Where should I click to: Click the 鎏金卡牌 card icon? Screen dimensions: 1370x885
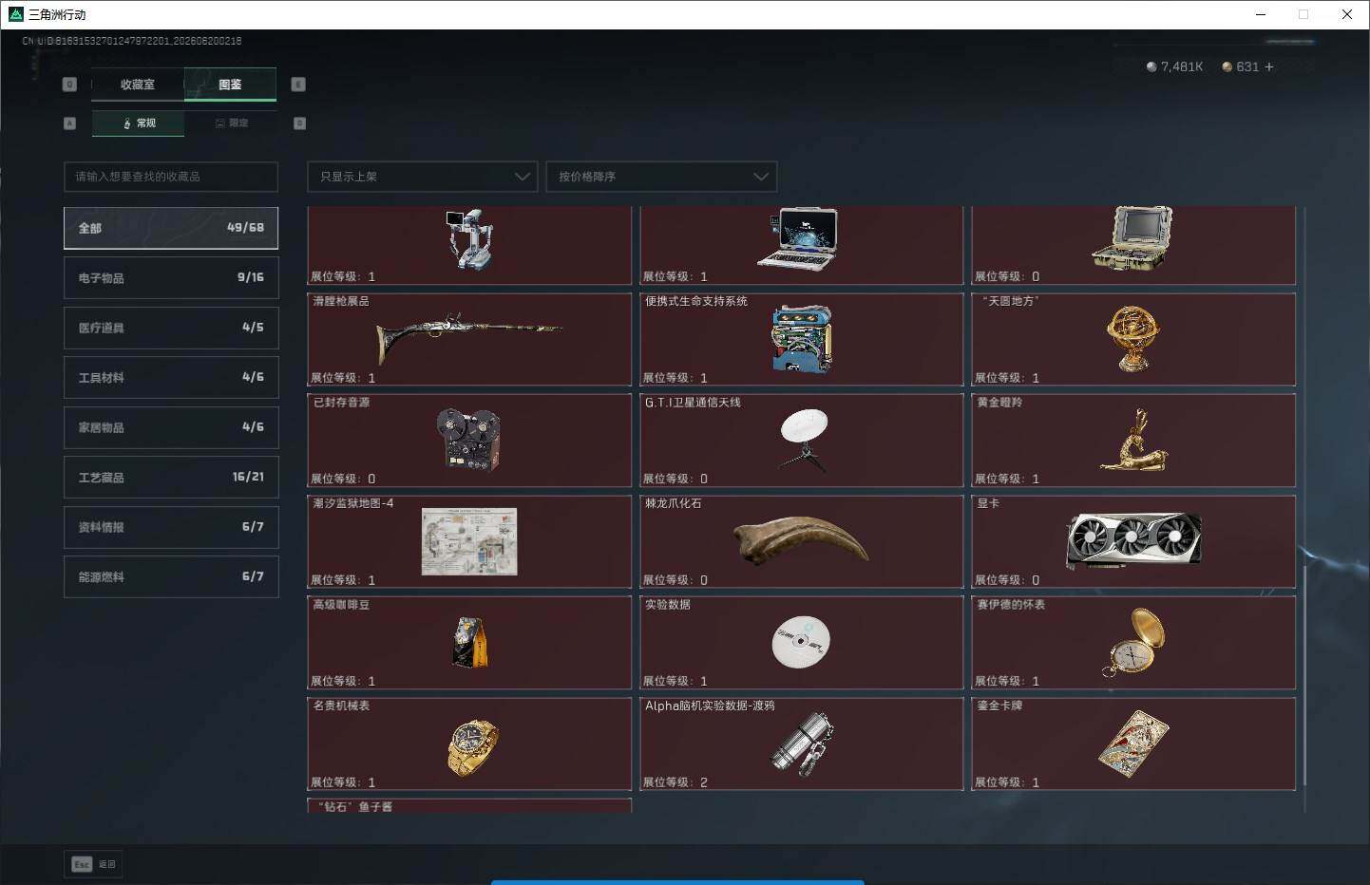tap(1133, 744)
